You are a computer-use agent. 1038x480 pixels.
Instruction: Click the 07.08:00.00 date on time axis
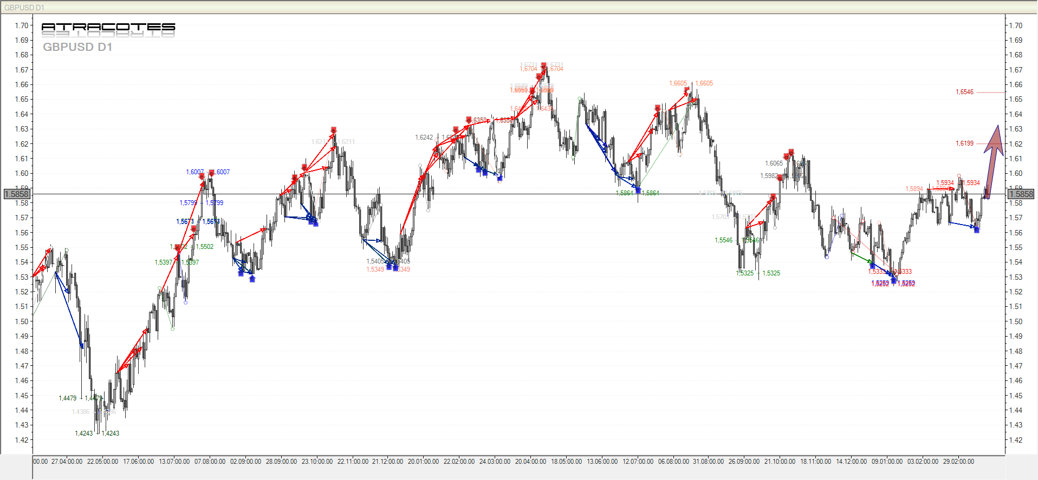(210, 462)
